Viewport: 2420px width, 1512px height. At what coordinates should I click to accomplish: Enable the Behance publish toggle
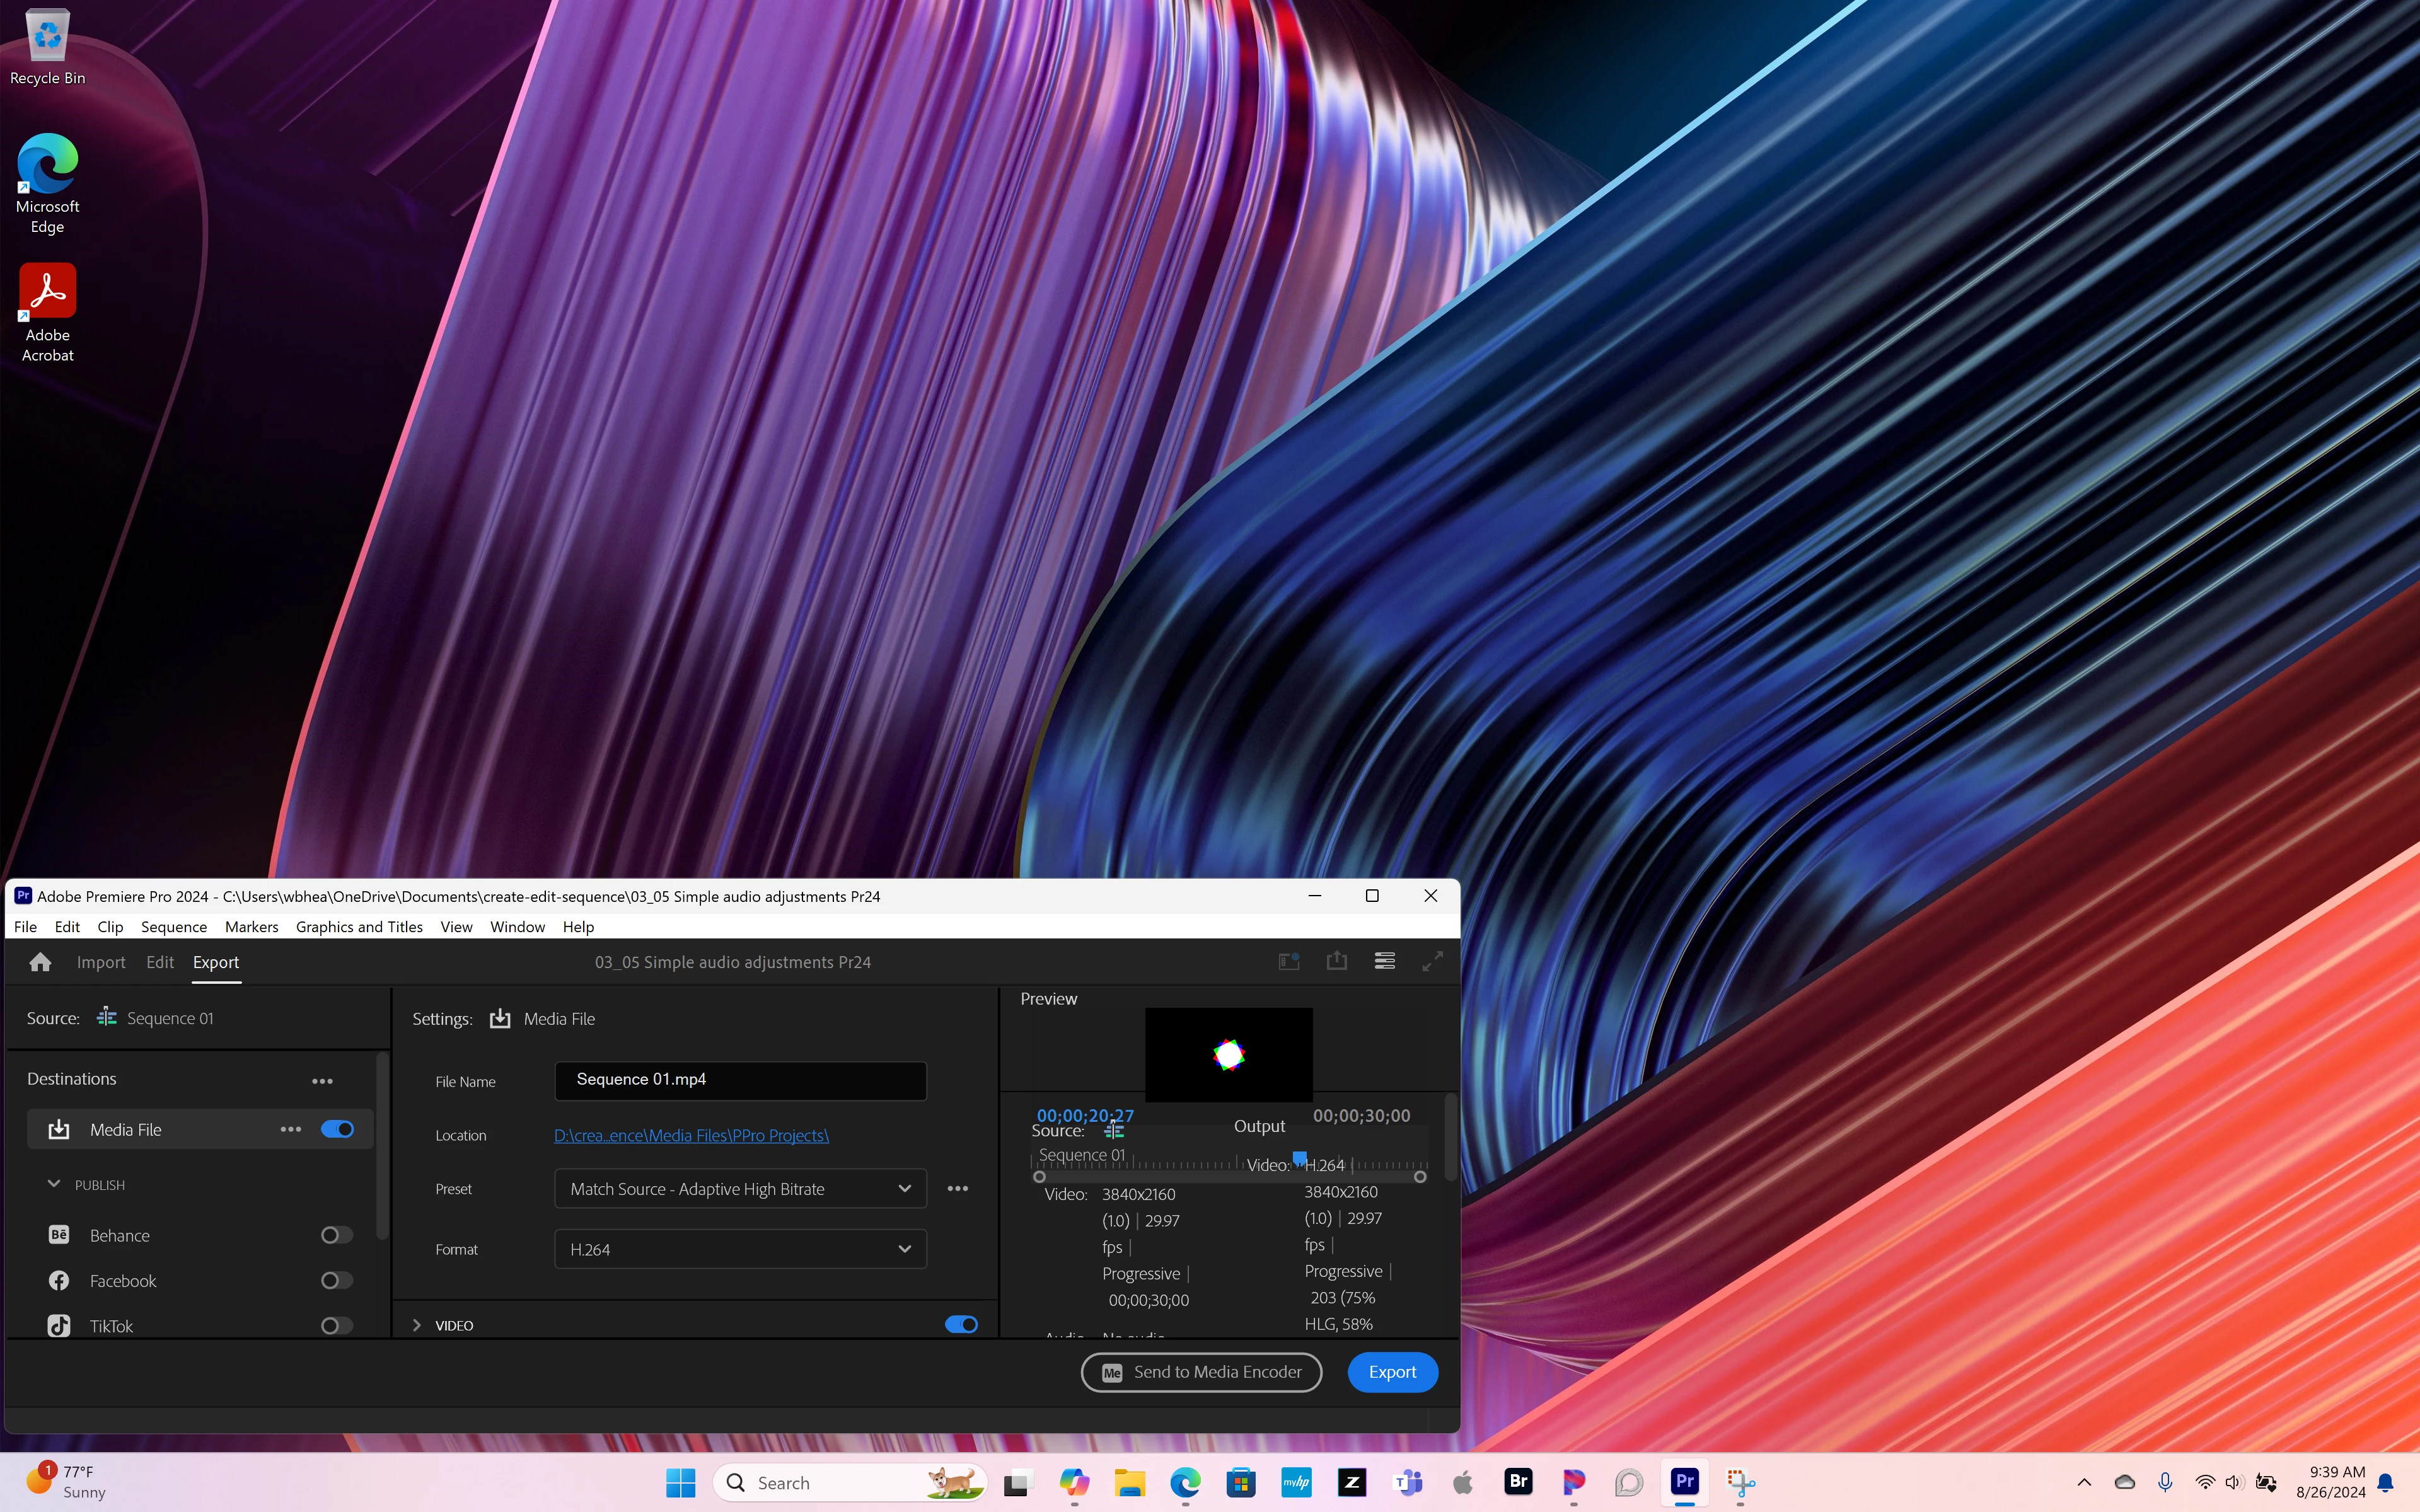coord(337,1235)
